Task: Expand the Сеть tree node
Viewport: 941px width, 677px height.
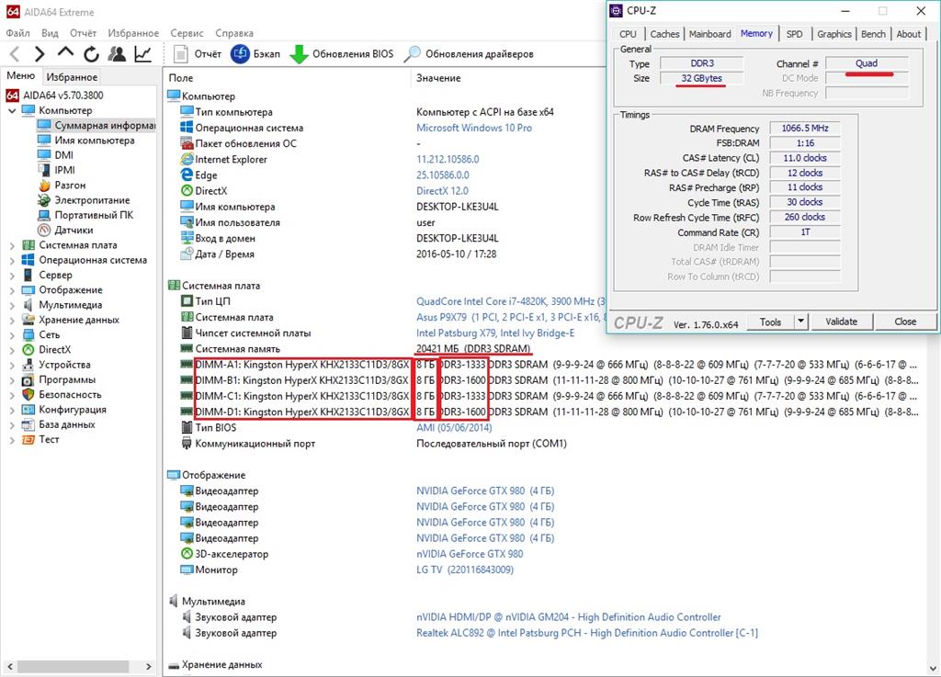Action: [12, 335]
